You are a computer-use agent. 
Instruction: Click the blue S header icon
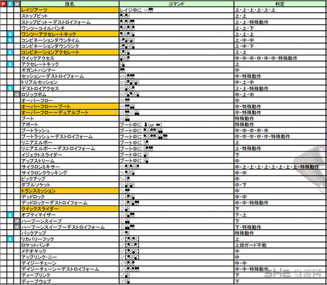click(x=10, y=4)
